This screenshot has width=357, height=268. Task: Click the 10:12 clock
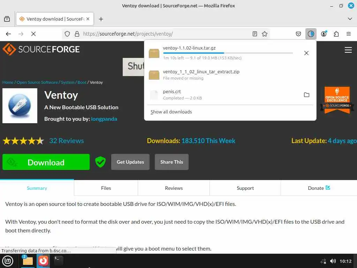tap(345, 261)
